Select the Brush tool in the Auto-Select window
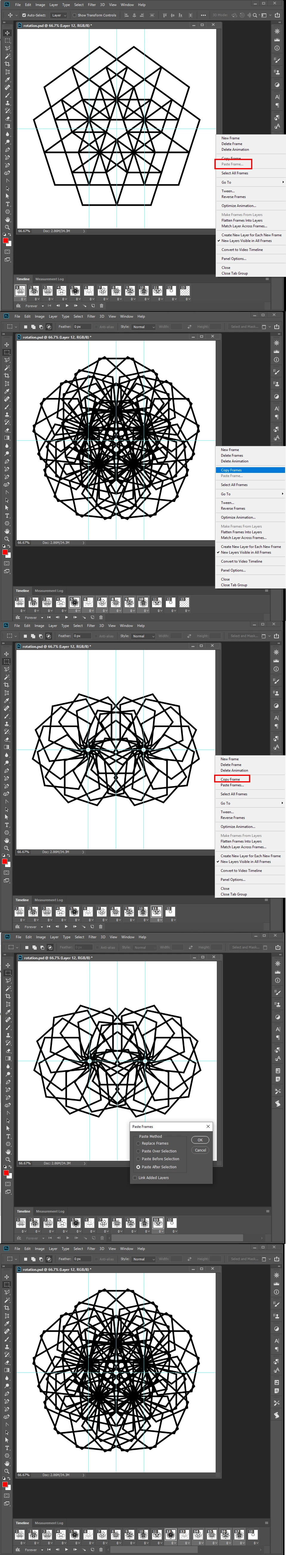This screenshot has height=1555, width=286. coord(7,95)
